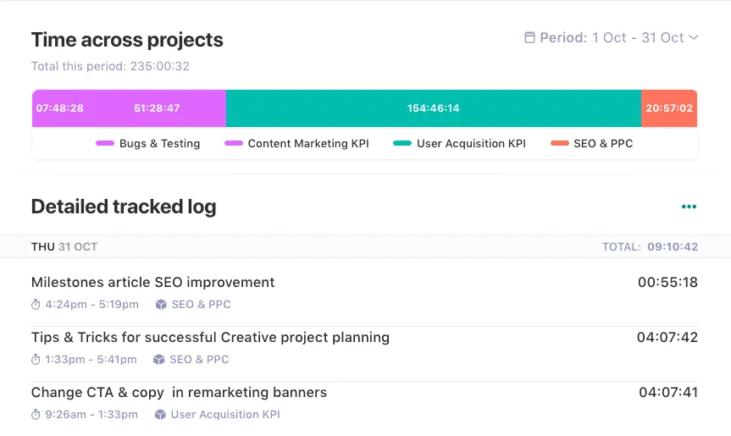Click the stopwatch icon next to 9:26am - 1:33pm
Viewport: 731px width, 436px height.
pyautogui.click(x=36, y=415)
